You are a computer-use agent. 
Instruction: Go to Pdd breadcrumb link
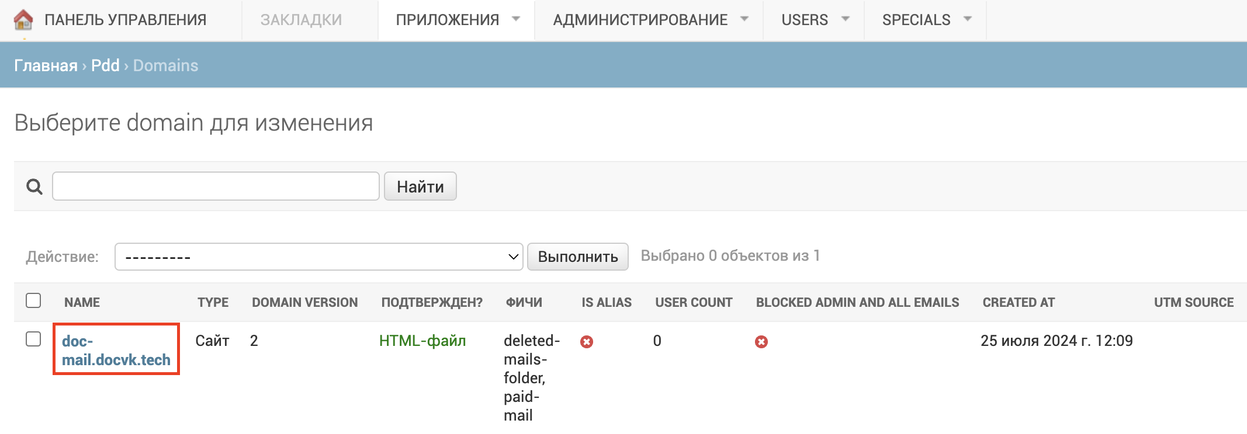pyautogui.click(x=105, y=65)
